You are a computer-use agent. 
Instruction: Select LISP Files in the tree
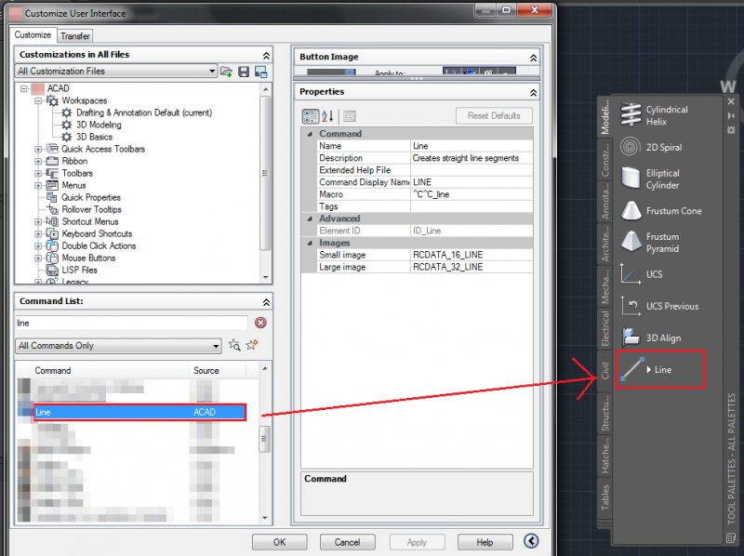point(79,270)
